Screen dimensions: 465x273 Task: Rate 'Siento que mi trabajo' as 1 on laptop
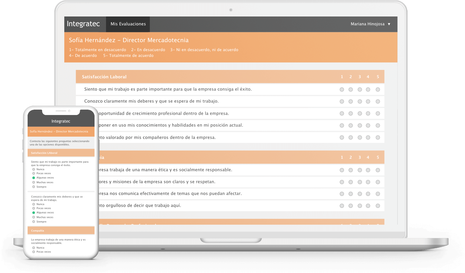pos(342,90)
